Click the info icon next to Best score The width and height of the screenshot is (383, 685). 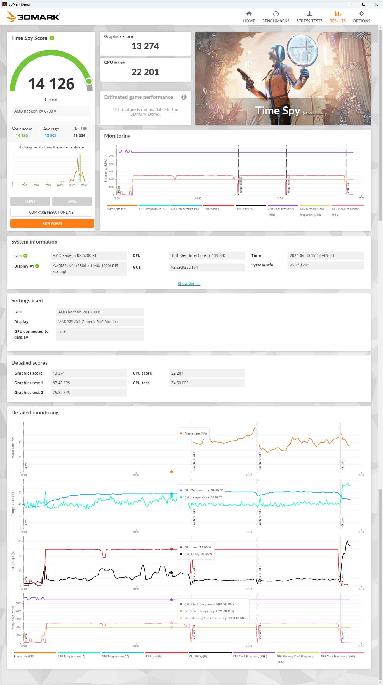tap(85, 129)
